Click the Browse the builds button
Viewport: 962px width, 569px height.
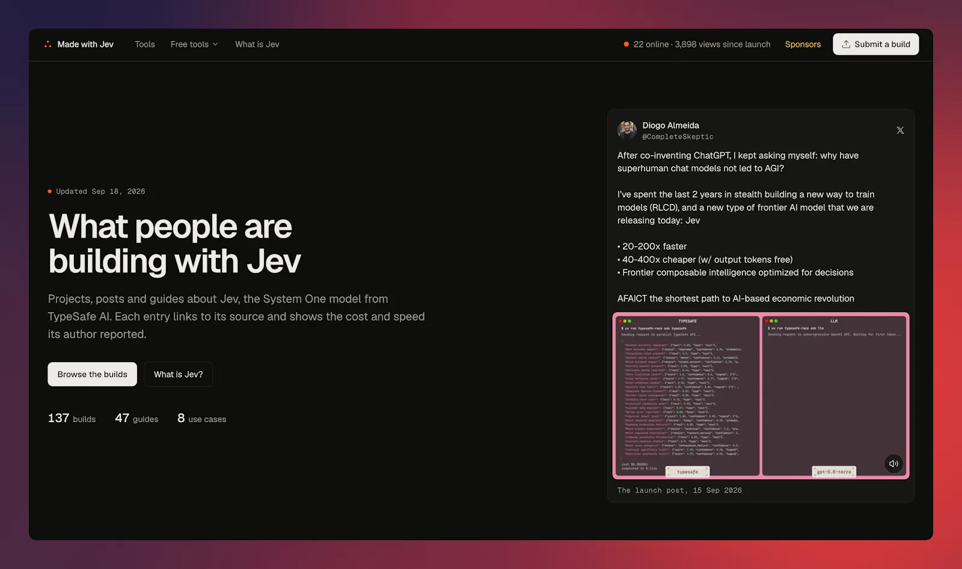(x=93, y=374)
